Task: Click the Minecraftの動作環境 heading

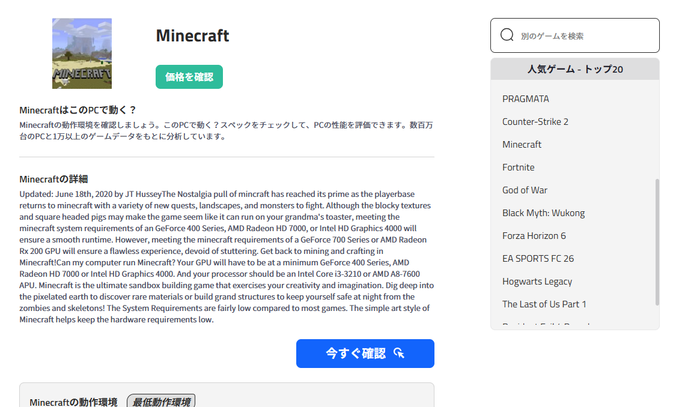Action: point(74,402)
